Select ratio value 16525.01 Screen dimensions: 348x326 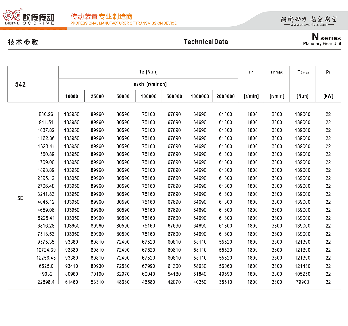point(46,266)
